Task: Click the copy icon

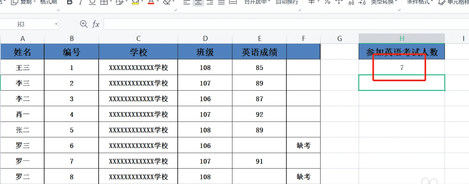Action: pos(14,2)
